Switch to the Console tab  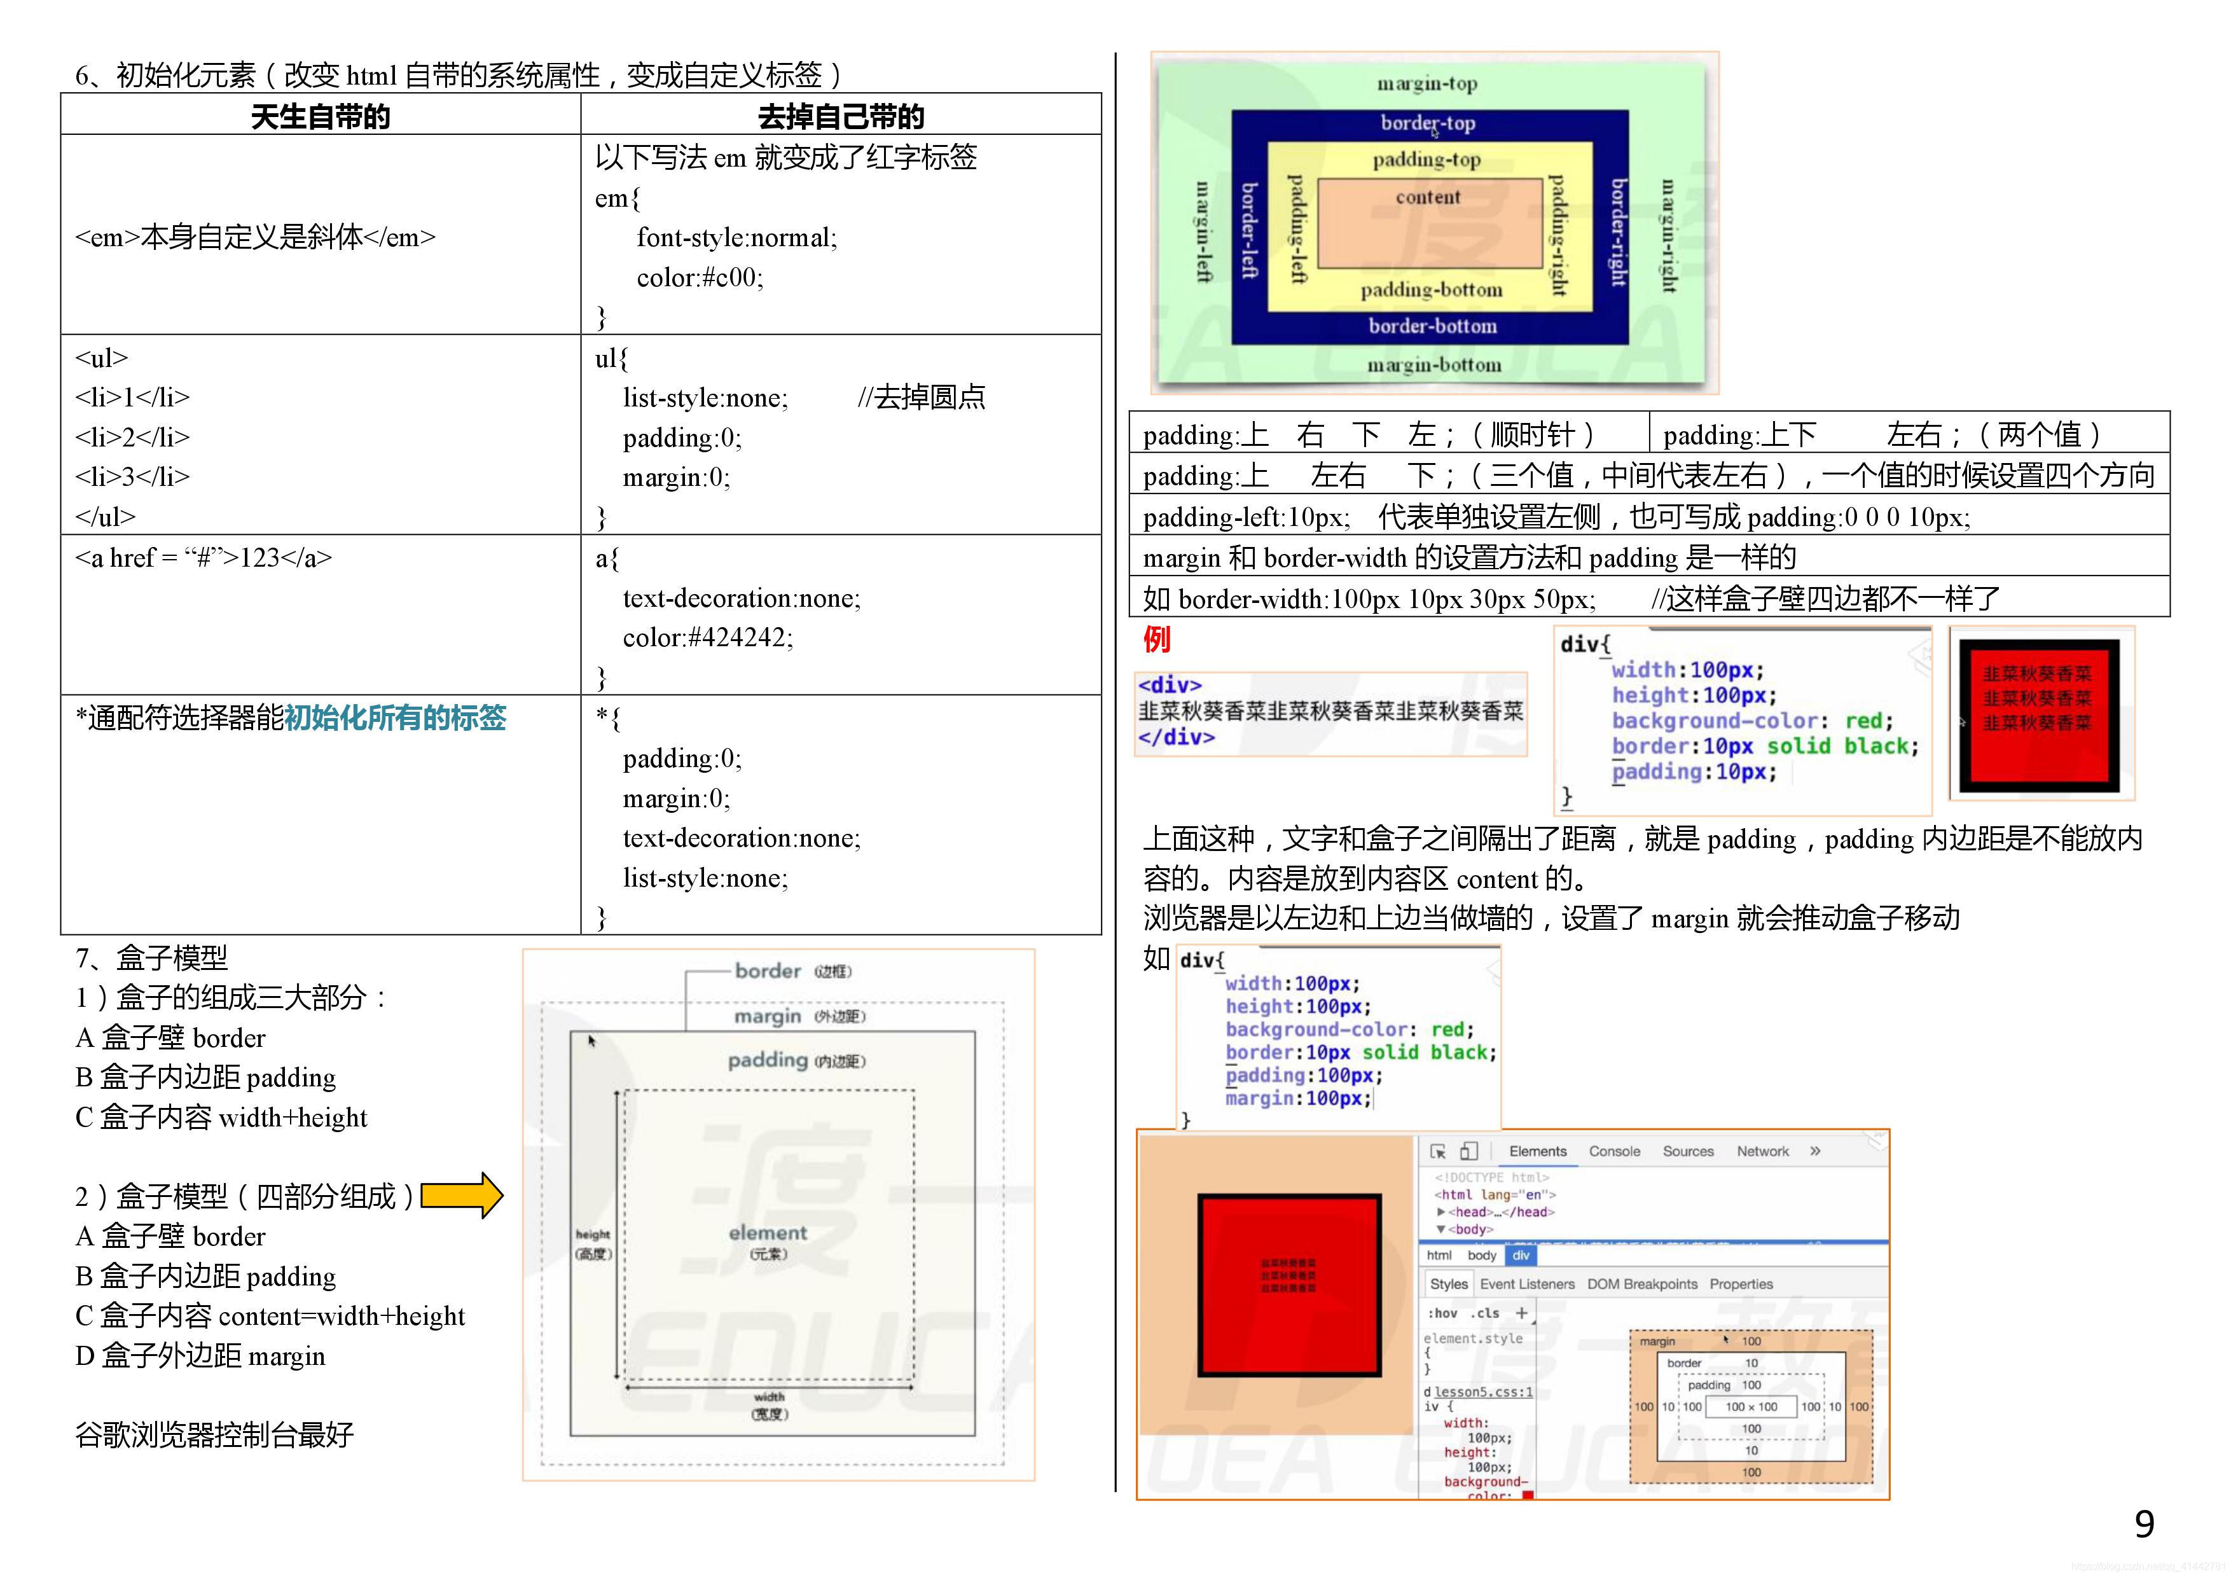tap(1615, 1151)
